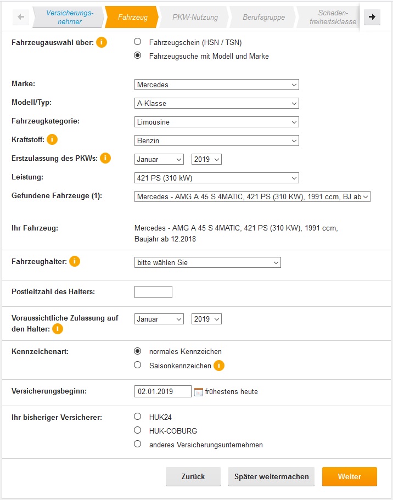Show info for Fahrzeughalter field
This screenshot has height=500, width=393.
75,261
